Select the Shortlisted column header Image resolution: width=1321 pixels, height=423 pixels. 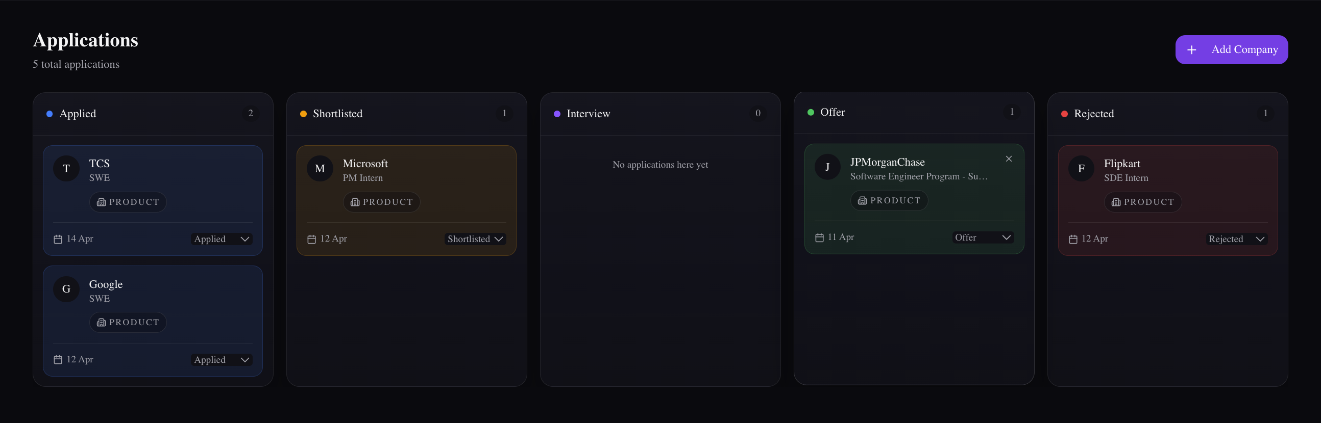coord(407,114)
